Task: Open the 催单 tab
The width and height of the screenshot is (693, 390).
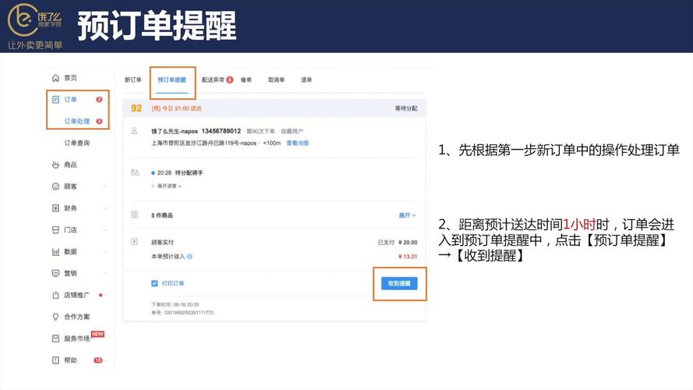Action: pos(246,80)
